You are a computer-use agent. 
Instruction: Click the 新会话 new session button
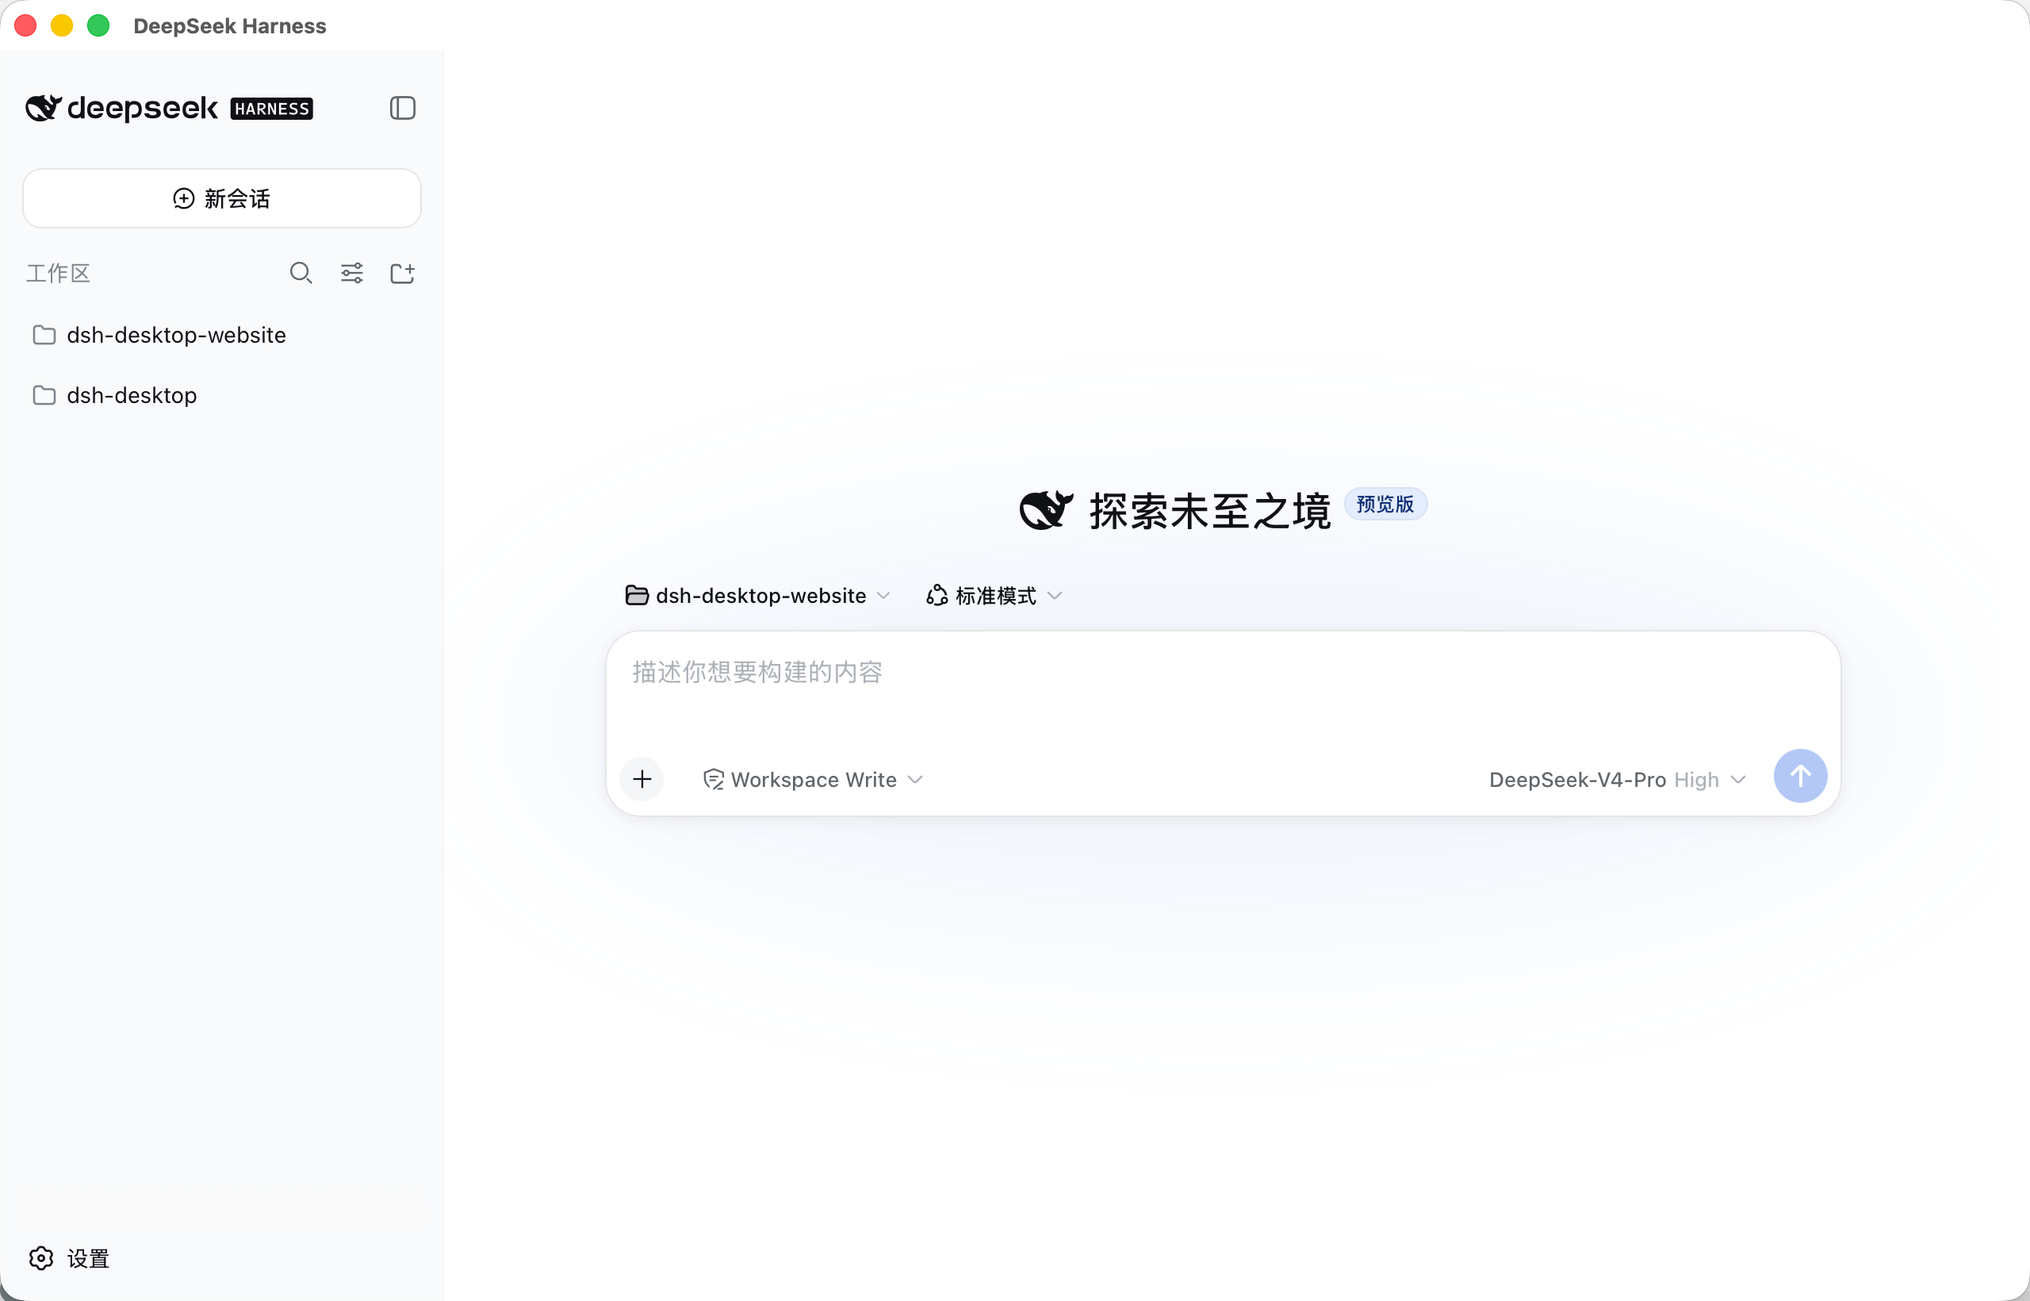[x=222, y=198]
